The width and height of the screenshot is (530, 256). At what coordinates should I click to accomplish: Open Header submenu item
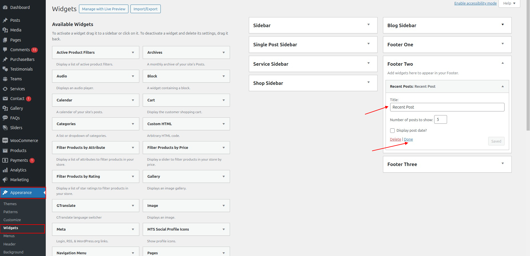coord(9,244)
